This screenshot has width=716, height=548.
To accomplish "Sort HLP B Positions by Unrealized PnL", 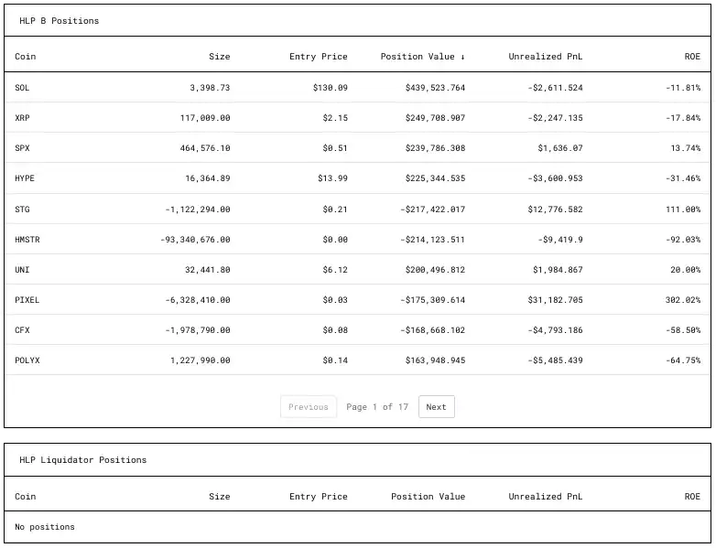I will (545, 57).
